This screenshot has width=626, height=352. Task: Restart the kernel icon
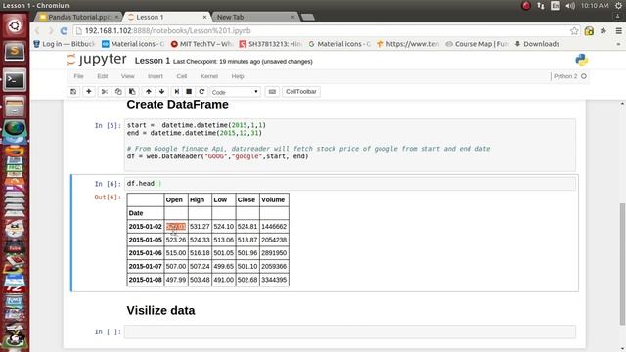[201, 91]
